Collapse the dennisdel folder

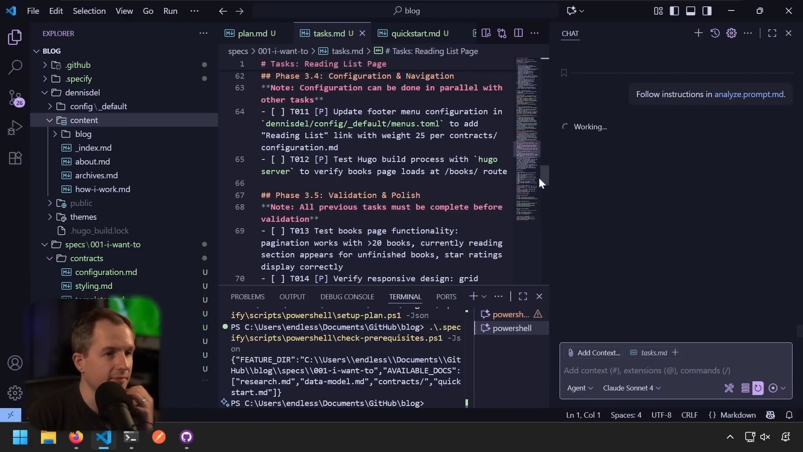pos(82,92)
